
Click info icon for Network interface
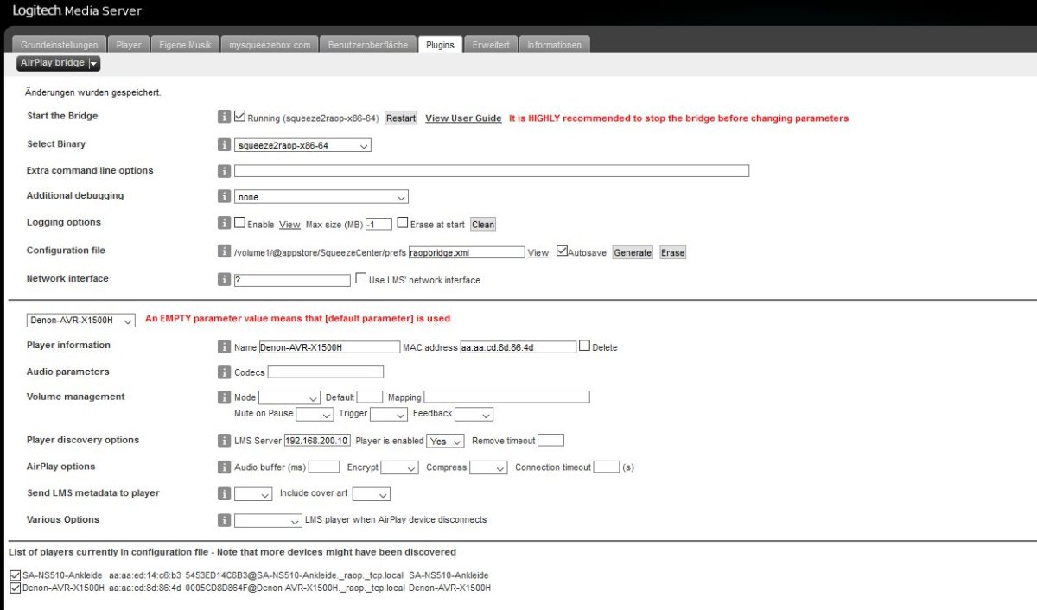click(224, 280)
